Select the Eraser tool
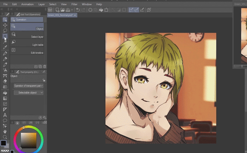The width and height of the screenshot is (247, 153). [5, 81]
